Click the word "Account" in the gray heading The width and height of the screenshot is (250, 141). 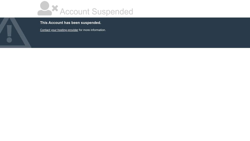(75, 12)
